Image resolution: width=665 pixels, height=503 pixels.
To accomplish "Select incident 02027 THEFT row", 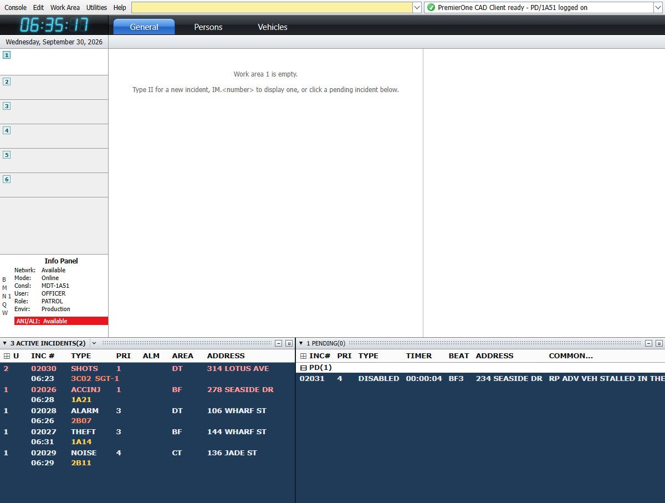I will (147, 436).
